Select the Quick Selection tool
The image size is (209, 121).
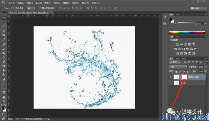coord(4,31)
